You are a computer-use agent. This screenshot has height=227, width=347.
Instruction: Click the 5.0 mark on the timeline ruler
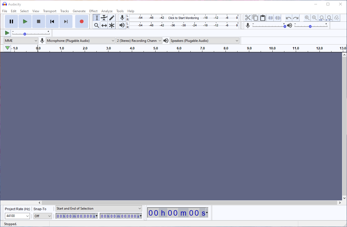[x=156, y=48]
